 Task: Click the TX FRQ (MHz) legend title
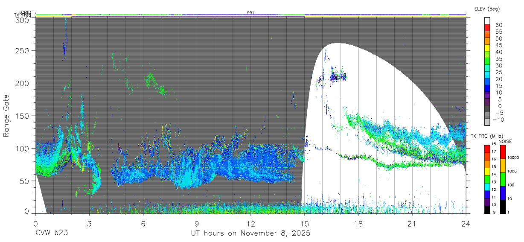(x=487, y=136)
